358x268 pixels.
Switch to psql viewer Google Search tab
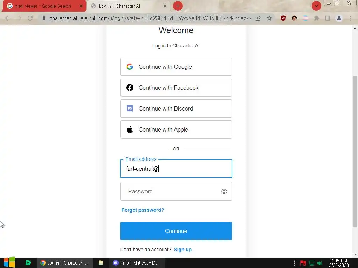[44, 6]
